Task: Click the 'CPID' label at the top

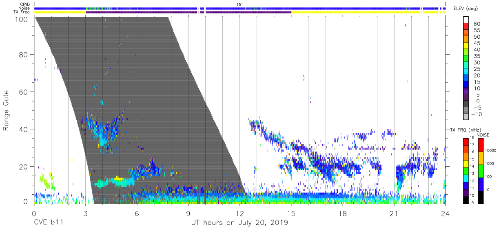Action: (x=25, y=4)
